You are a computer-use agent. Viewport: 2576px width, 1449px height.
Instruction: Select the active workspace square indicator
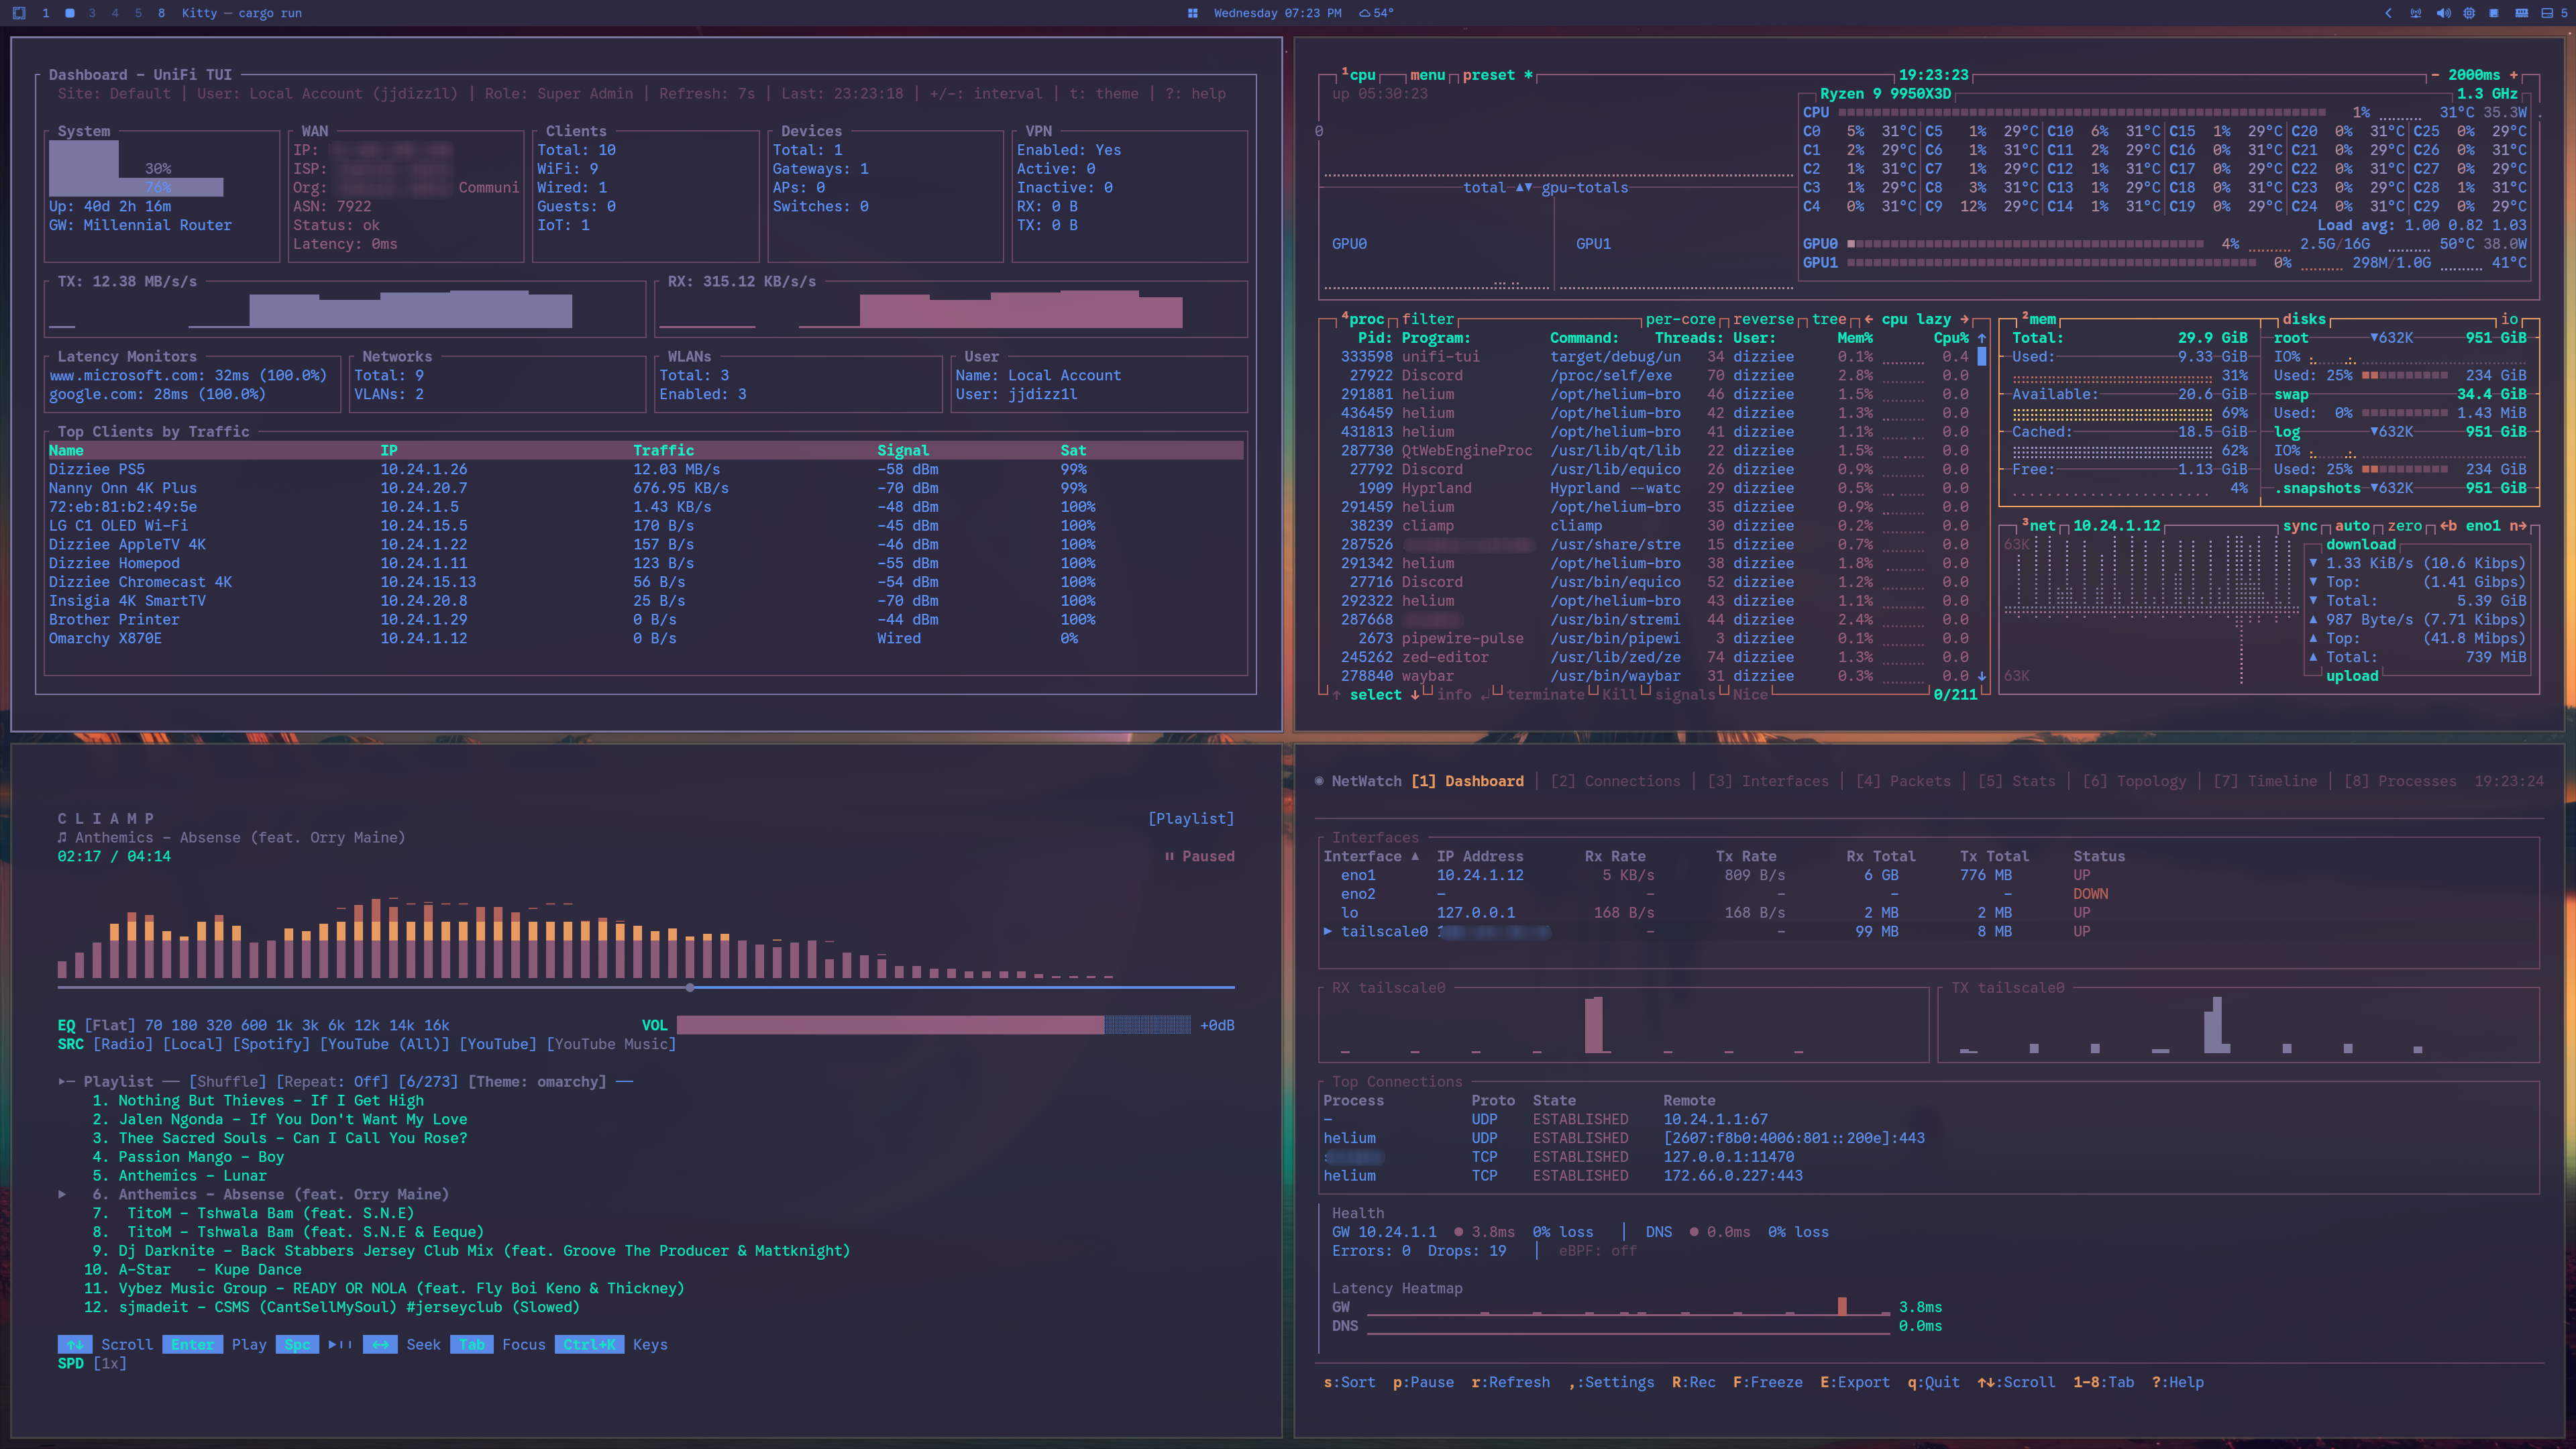(x=70, y=13)
